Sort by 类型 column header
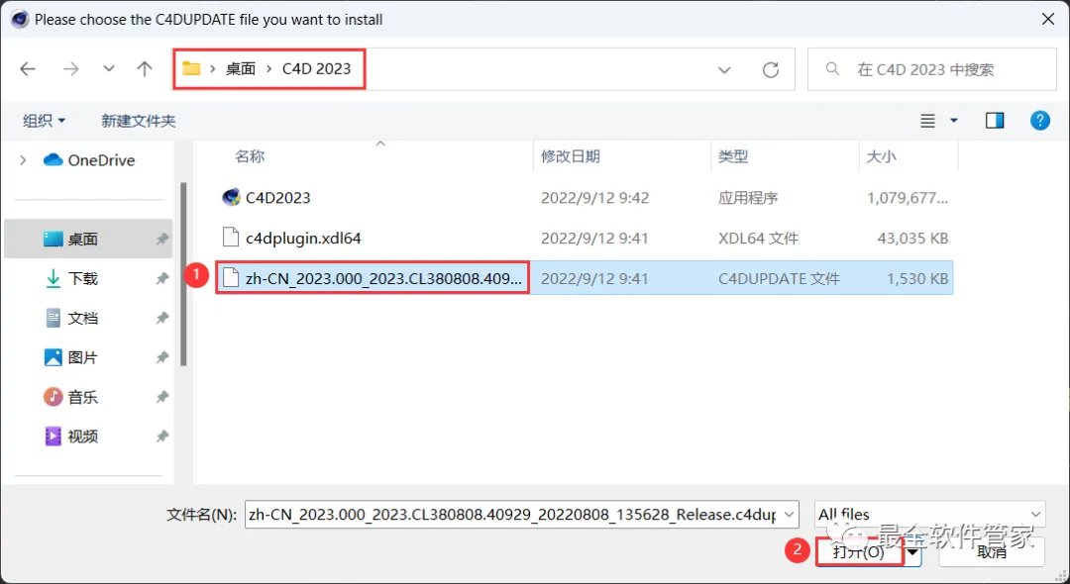The width and height of the screenshot is (1070, 584). pyautogui.click(x=733, y=156)
